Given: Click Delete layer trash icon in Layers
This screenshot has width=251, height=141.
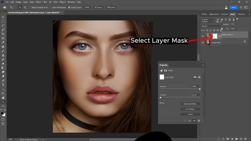Looking at the screenshot, I should (x=246, y=139).
